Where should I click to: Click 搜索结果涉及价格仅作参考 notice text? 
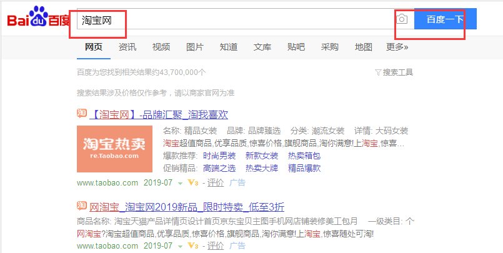[156, 93]
